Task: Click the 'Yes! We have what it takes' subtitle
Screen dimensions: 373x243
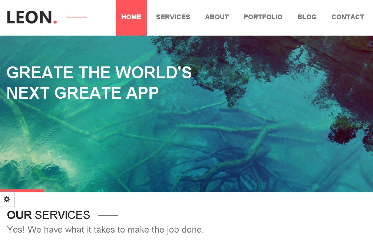Action: pyautogui.click(x=105, y=230)
